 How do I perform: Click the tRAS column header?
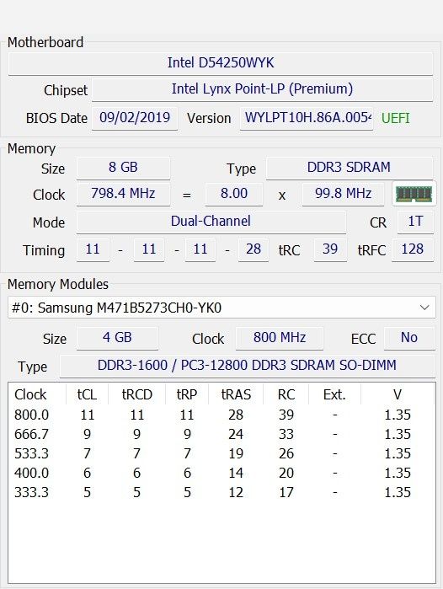tap(236, 394)
